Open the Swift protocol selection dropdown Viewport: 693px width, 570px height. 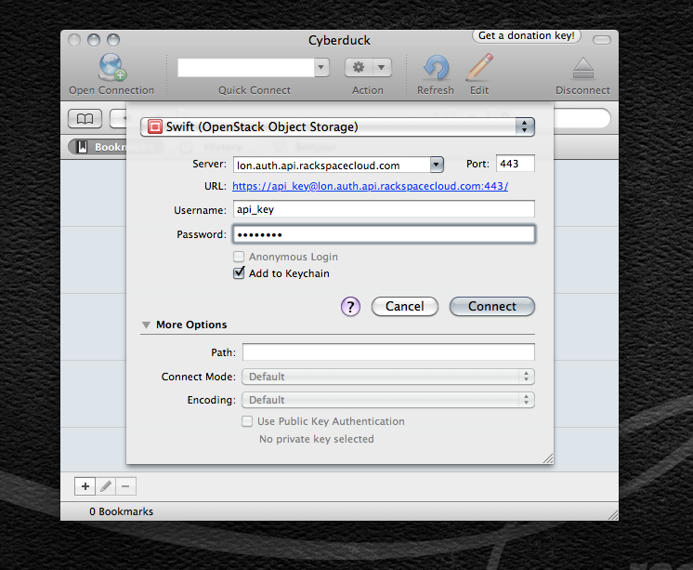337,127
